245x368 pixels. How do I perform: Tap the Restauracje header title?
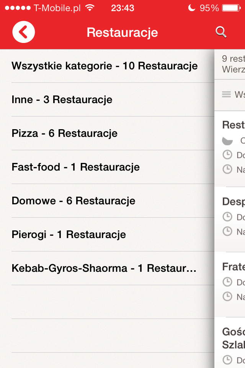click(x=122, y=32)
